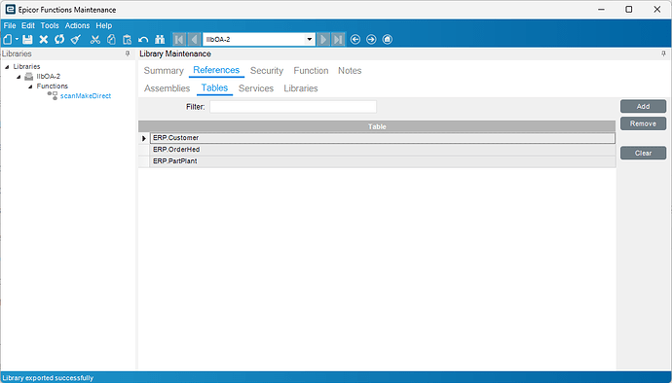Click the 'Library exported successfully' status bar message
Screen dimensions: 672x383
[48, 378]
